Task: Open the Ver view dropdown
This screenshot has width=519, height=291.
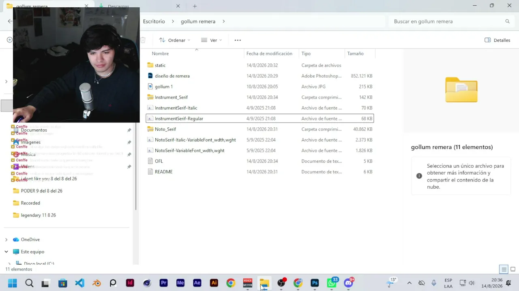Action: [x=211, y=40]
